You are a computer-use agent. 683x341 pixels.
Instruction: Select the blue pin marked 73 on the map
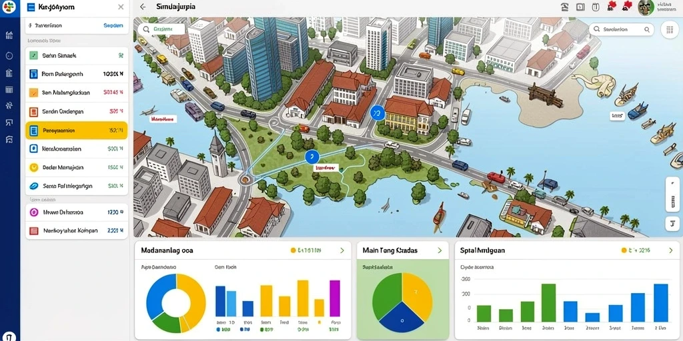coord(378,114)
